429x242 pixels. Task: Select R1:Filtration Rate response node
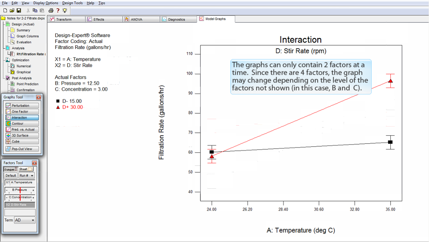click(27, 54)
